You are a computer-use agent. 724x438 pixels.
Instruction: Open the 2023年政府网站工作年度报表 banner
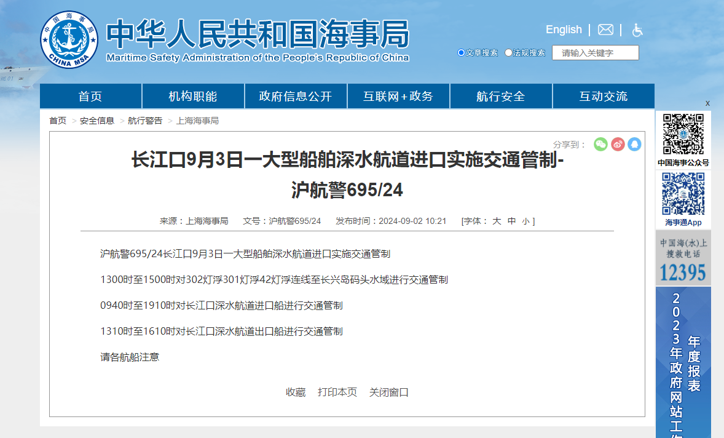[x=683, y=363]
